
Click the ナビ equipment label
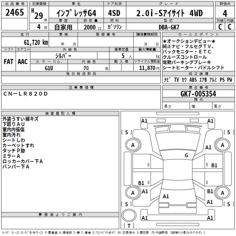[x=167, y=79]
